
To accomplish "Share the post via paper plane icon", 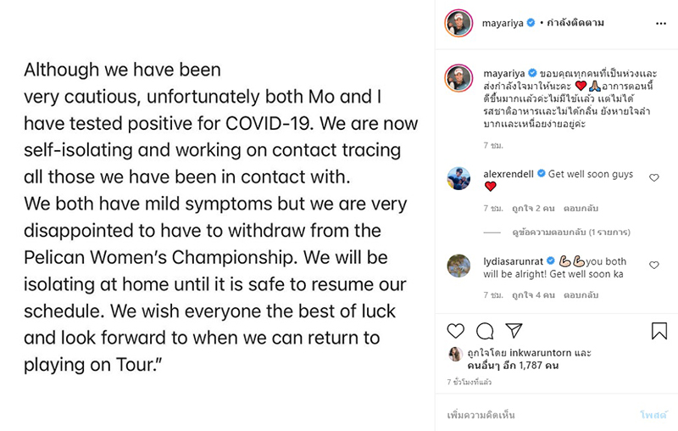I will click(x=514, y=331).
